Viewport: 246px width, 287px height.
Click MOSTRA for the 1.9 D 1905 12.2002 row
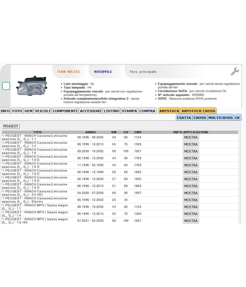(x=191, y=179)
